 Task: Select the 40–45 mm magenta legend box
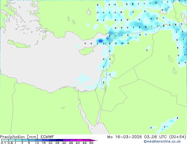[x=80, y=140]
